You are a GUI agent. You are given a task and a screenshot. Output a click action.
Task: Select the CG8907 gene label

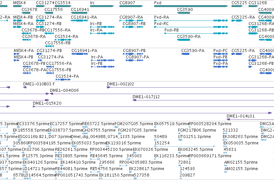[127, 3]
